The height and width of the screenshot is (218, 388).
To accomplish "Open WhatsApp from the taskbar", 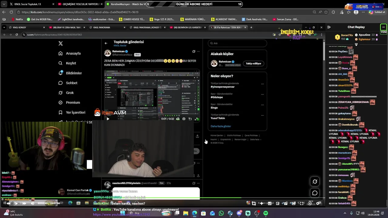I will click(x=221, y=213).
